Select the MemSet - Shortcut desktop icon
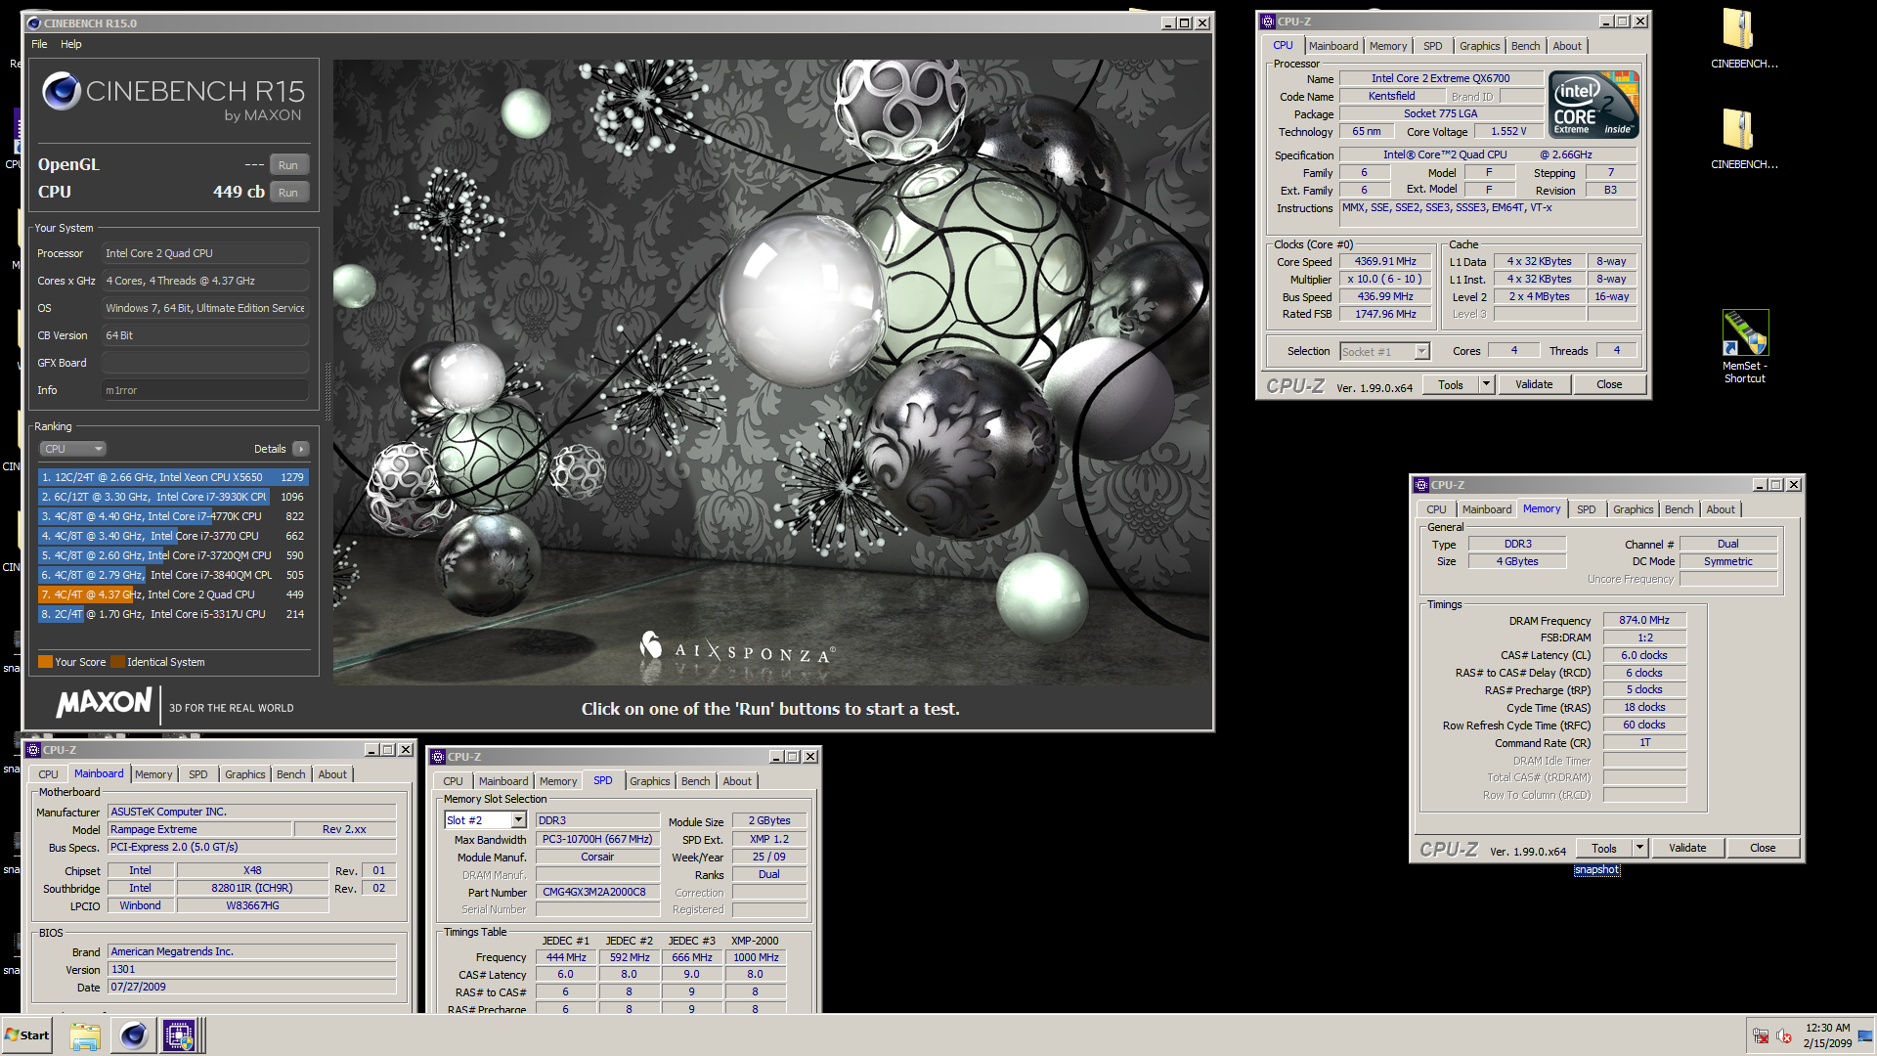 point(1745,347)
